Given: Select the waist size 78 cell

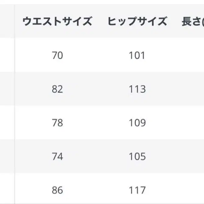Looking at the screenshot, I should pyautogui.click(x=57, y=123).
